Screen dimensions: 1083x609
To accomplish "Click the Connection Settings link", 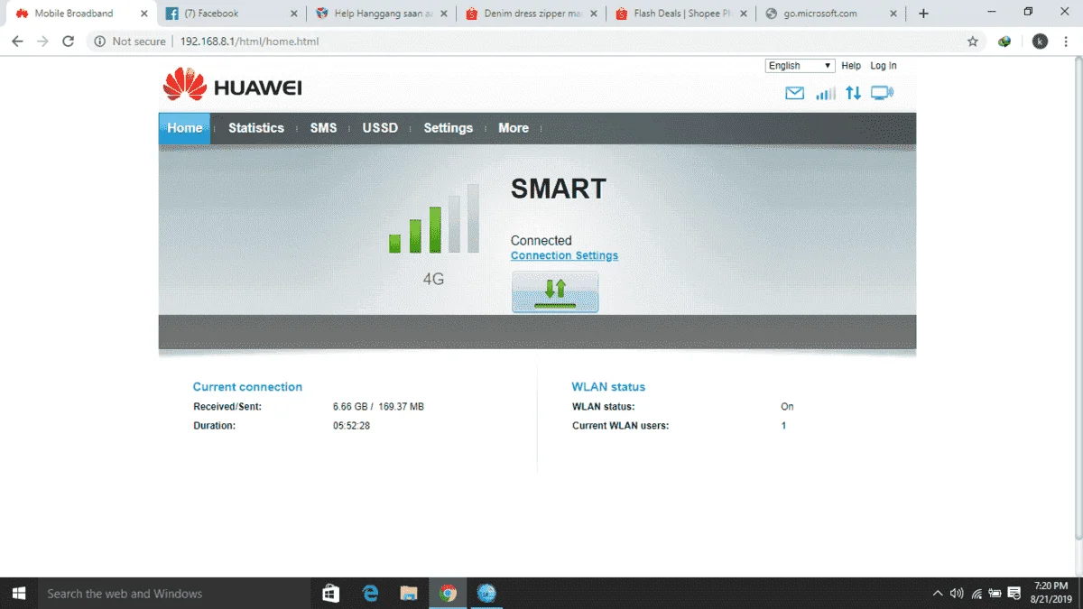I will click(x=564, y=255).
